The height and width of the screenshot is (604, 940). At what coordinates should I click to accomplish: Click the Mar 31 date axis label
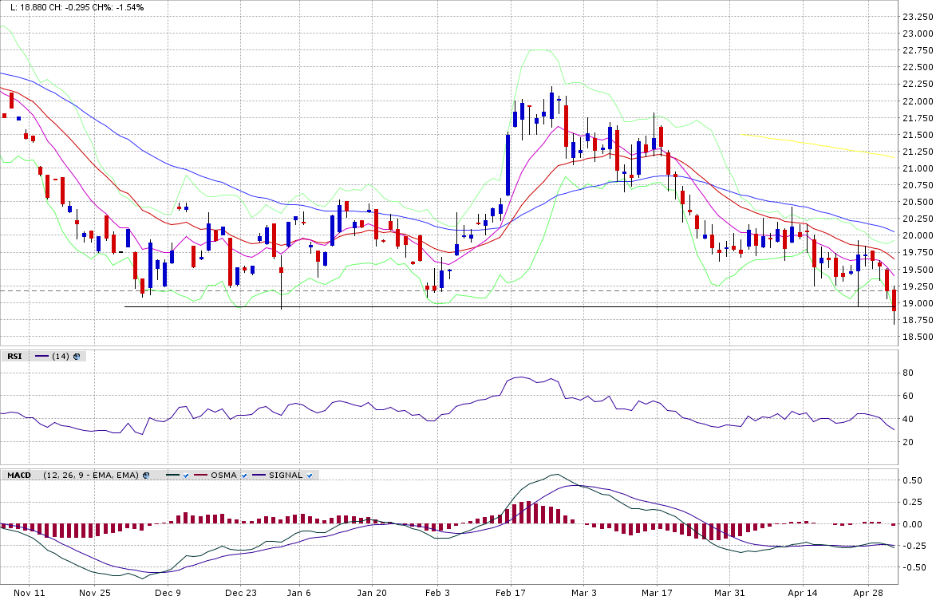[729, 593]
